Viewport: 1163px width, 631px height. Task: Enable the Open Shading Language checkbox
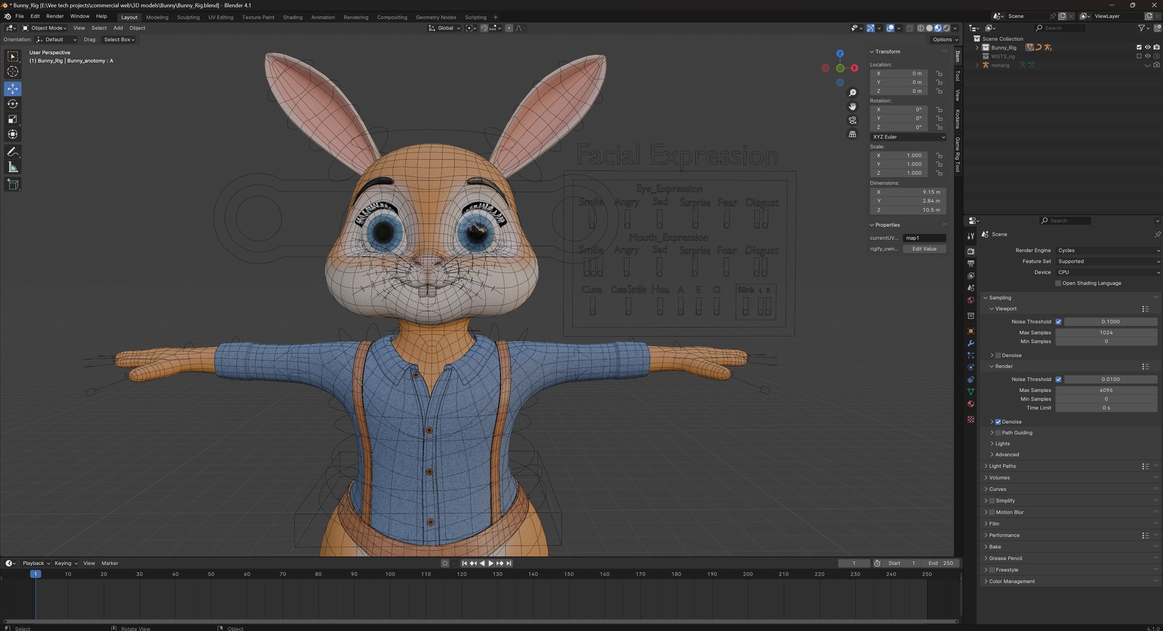tap(1058, 283)
